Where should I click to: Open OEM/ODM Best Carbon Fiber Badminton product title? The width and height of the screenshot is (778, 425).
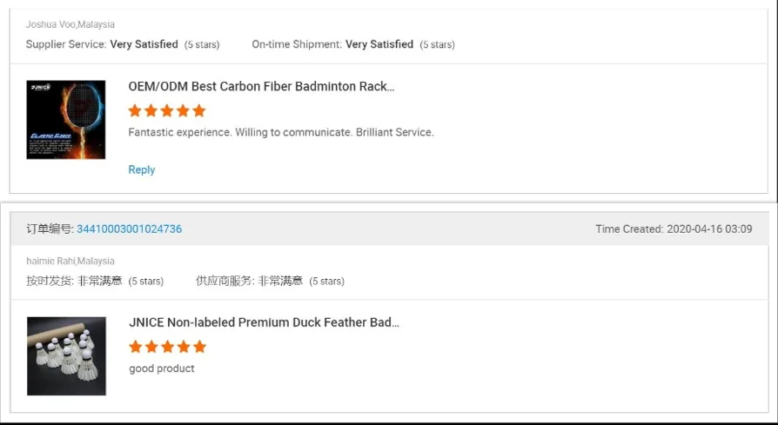click(x=261, y=87)
